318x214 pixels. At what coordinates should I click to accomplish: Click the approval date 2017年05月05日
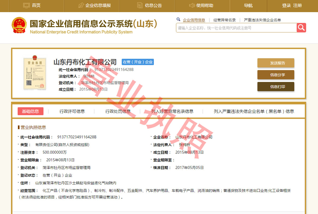pos(189,168)
